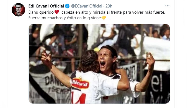This screenshot has height=108, width=187.
Task: Click the red heart emoji in tweet
Action: (x=57, y=12)
